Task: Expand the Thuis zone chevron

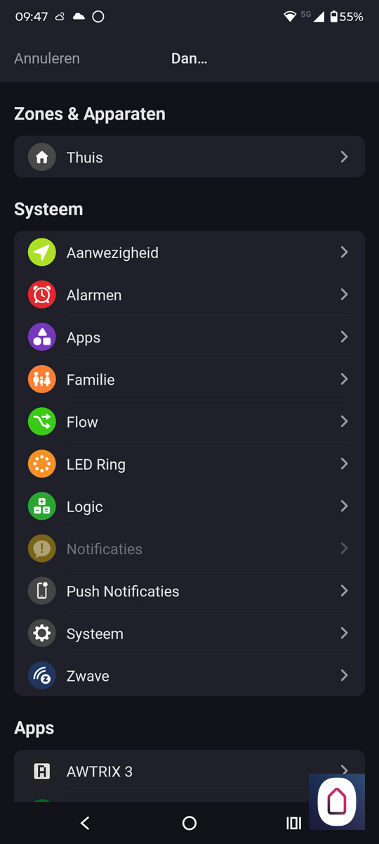Action: pos(344,157)
